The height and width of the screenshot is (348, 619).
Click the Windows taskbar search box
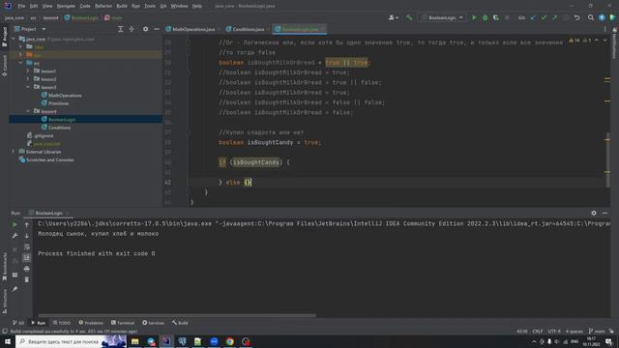tap(71, 341)
